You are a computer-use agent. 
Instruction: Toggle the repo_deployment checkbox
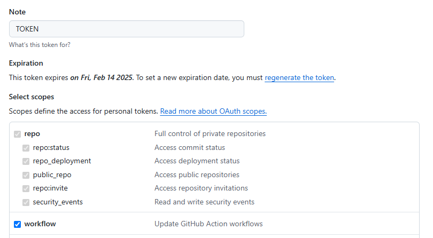click(26, 161)
